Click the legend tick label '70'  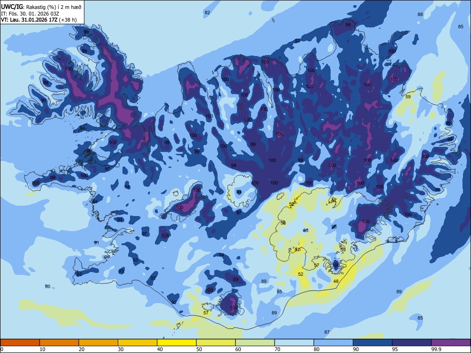277,349
